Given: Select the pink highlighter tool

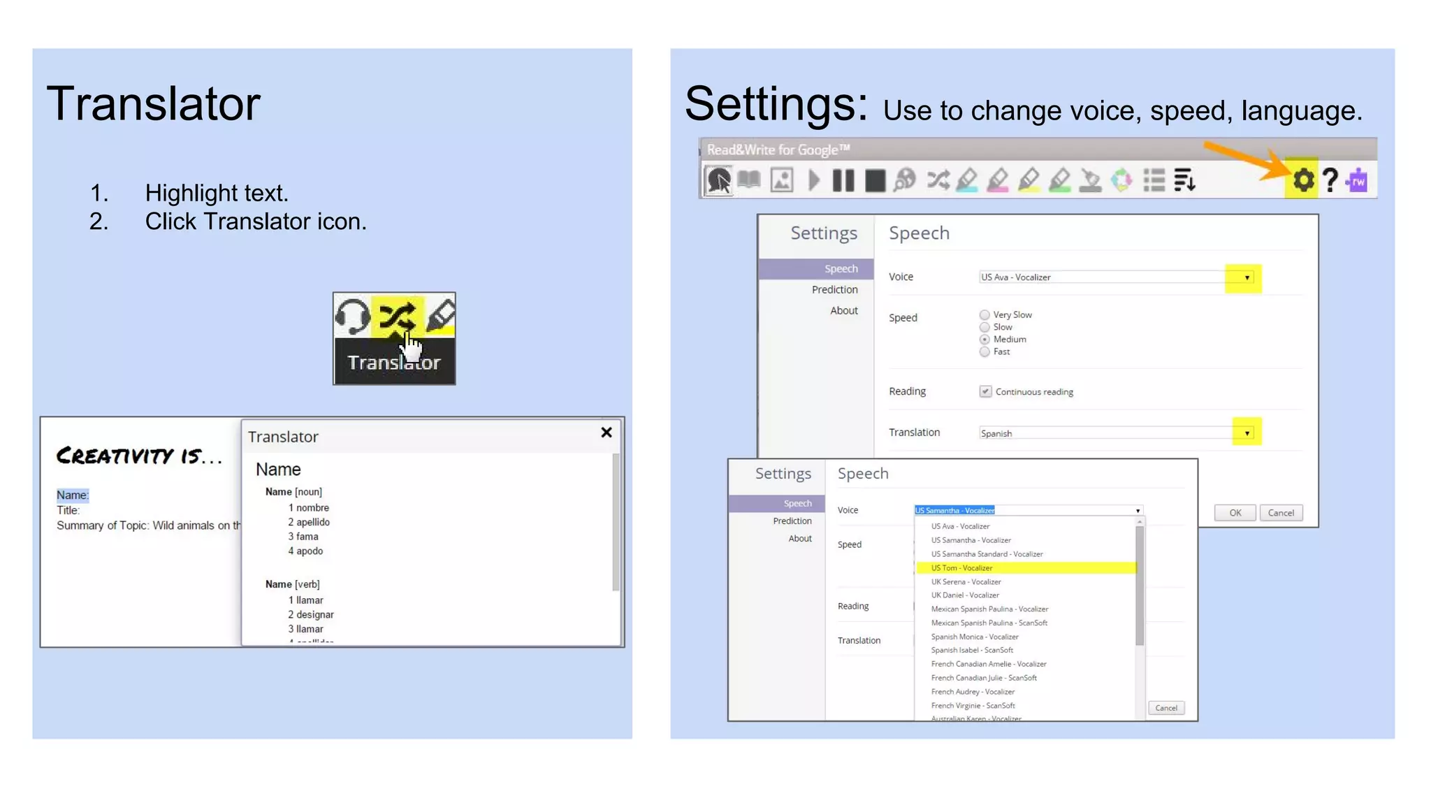Looking at the screenshot, I should pyautogui.click(x=998, y=180).
